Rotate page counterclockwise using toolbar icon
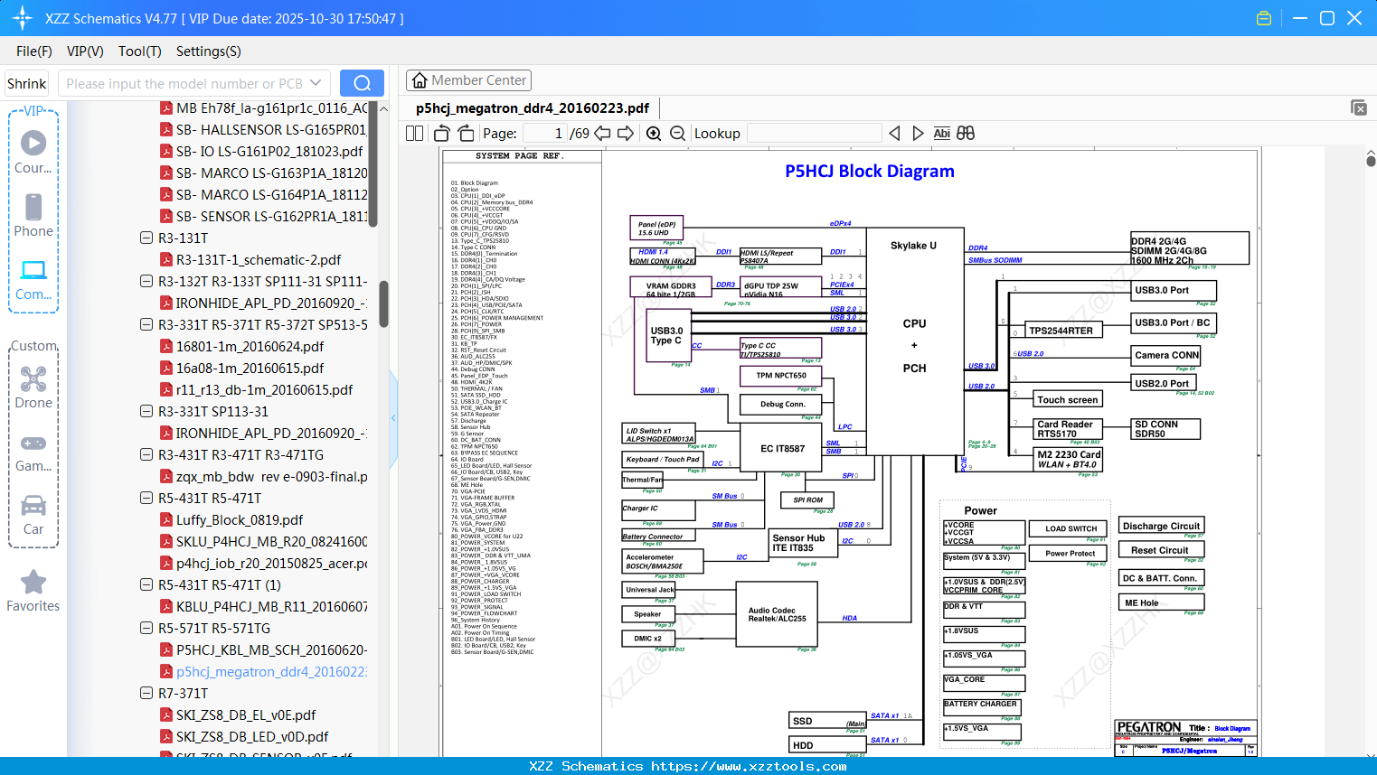The height and width of the screenshot is (775, 1377). point(442,134)
